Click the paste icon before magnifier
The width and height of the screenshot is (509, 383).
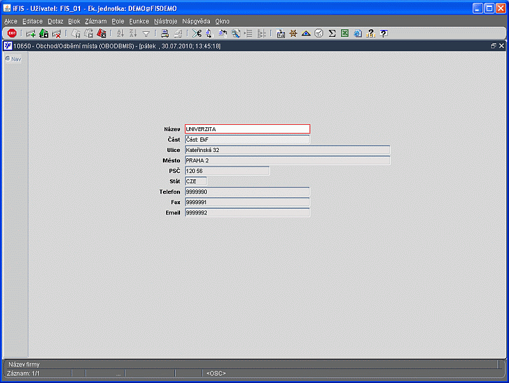(x=223, y=33)
